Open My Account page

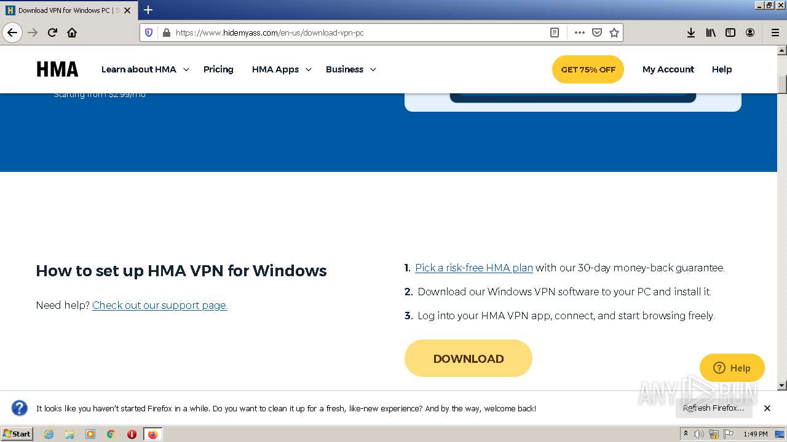pos(668,69)
